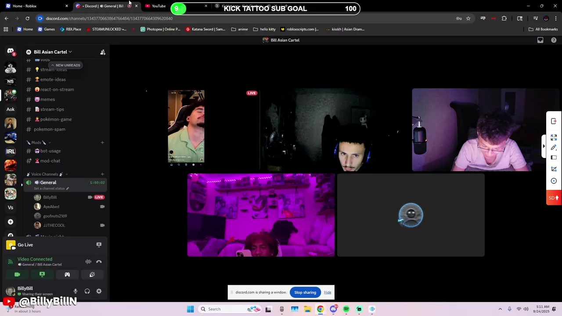The image size is (562, 316).
Task: Jump to New Unreads pill
Action: click(65, 65)
